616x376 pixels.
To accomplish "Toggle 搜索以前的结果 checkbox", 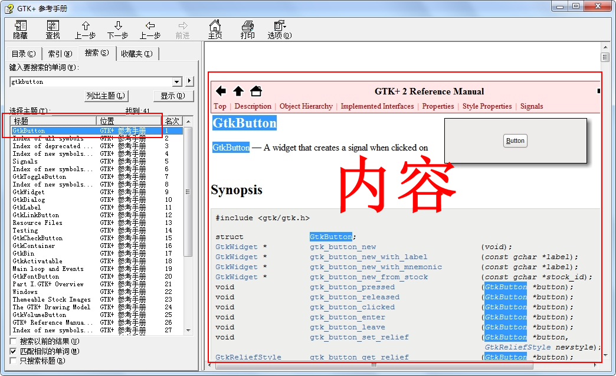I will (14, 341).
